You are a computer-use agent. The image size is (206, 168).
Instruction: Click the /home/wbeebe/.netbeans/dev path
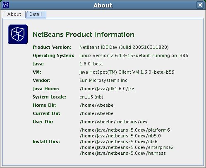[113, 122]
